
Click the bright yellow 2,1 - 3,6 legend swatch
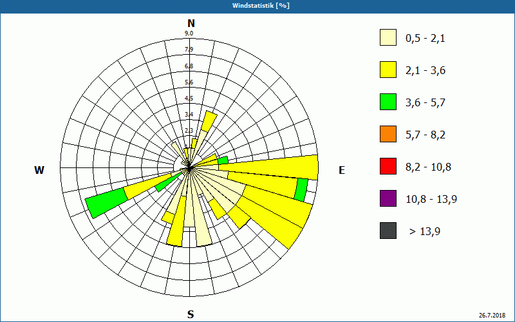click(x=388, y=70)
